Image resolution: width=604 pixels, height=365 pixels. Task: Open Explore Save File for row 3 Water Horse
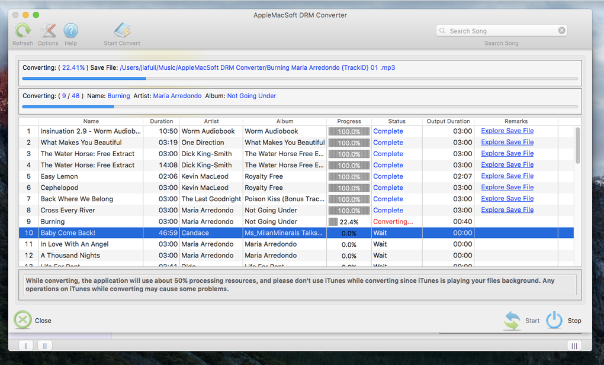[x=507, y=153]
